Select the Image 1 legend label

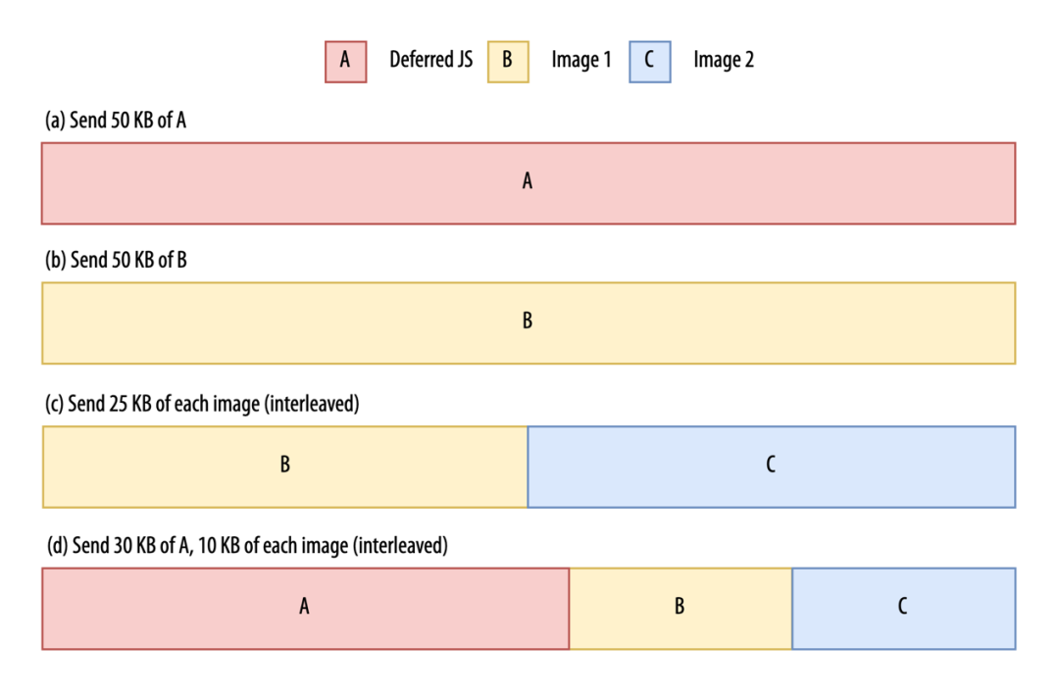click(580, 60)
